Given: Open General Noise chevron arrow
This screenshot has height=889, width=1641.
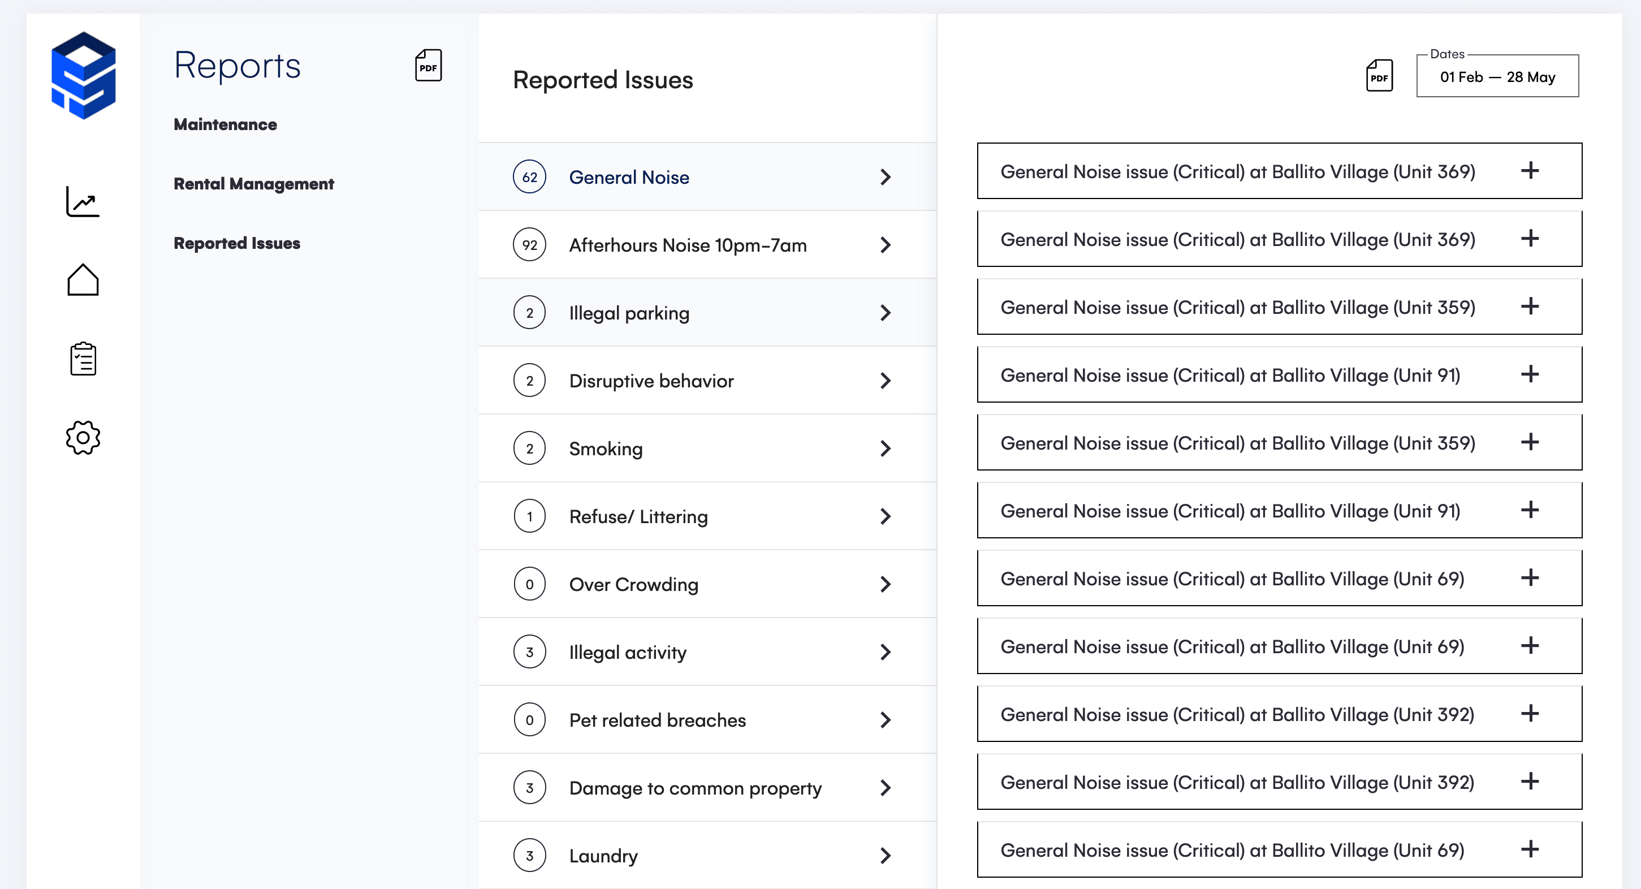Looking at the screenshot, I should click(885, 176).
